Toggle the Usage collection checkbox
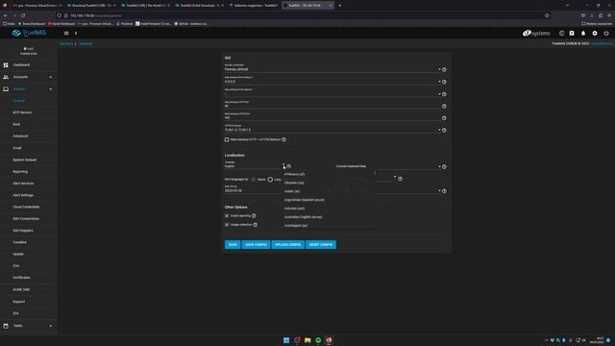Viewport: 615px width, 346px height. [227, 225]
